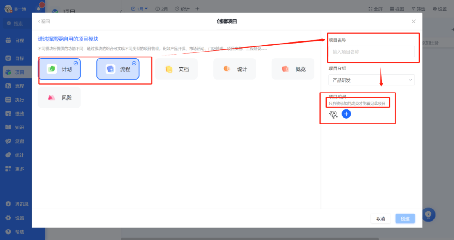Viewport: 454px width, 240px height.
Task: Click the 概览 red module icon
Action: 285,69
